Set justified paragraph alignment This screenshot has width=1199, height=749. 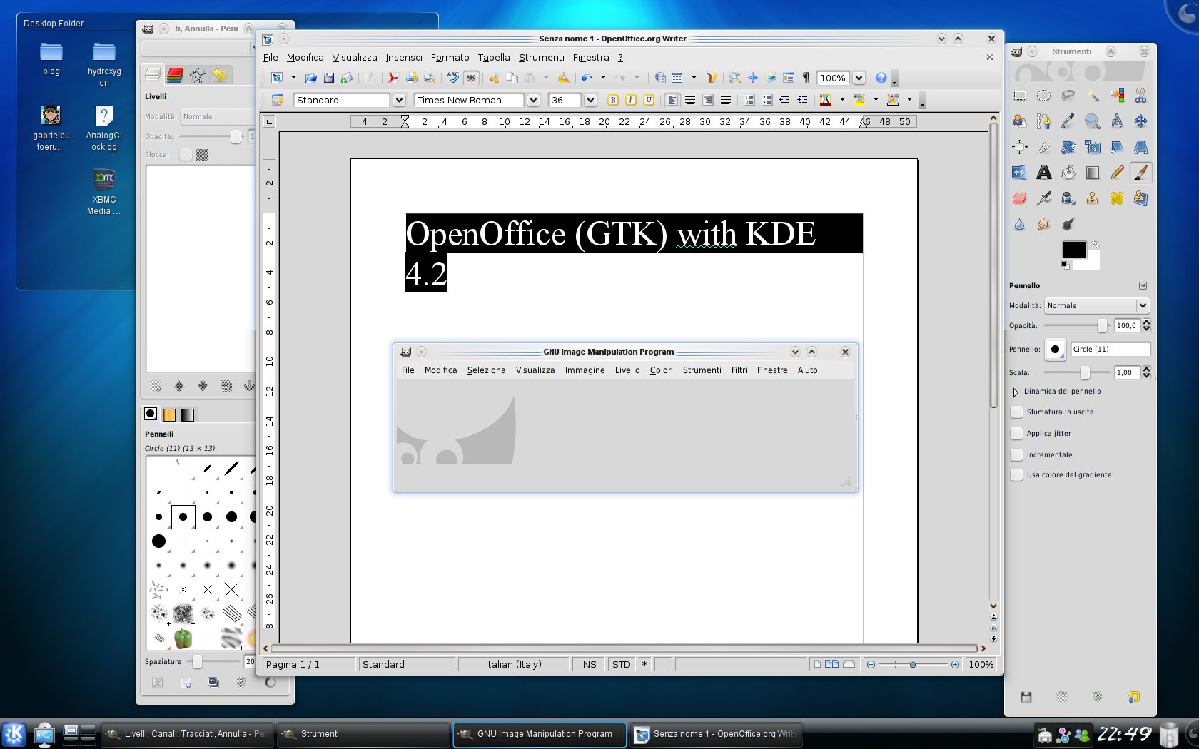tap(726, 100)
